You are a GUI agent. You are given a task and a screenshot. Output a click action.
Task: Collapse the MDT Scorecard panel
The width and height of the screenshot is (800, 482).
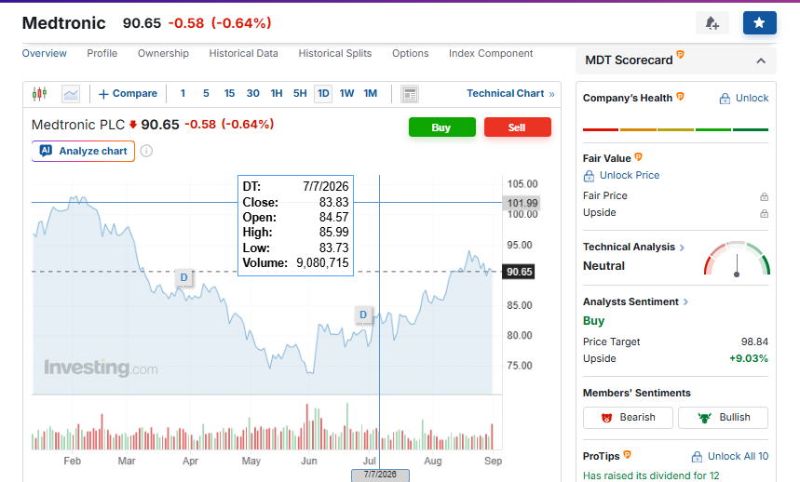coord(761,60)
